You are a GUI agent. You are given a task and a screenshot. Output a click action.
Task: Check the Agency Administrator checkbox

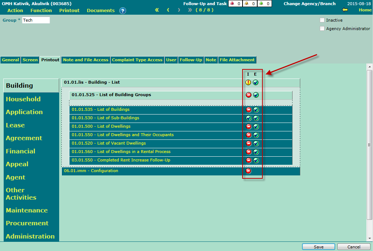pos(322,29)
